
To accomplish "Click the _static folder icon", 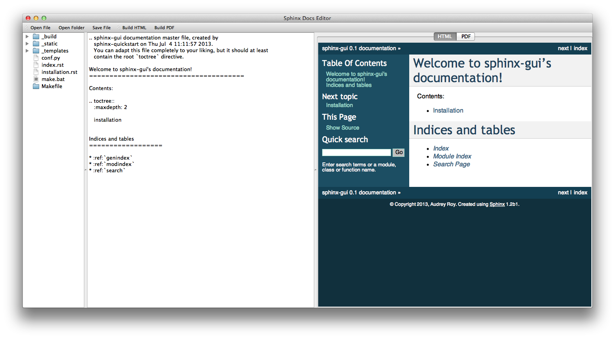I will pyautogui.click(x=36, y=44).
